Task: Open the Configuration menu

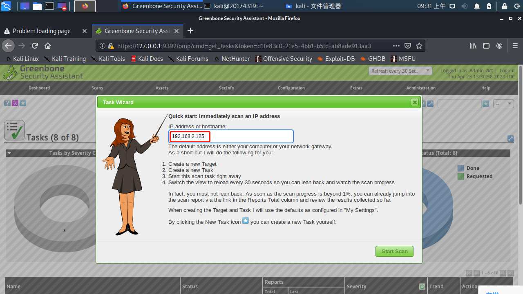Action: 291,88
